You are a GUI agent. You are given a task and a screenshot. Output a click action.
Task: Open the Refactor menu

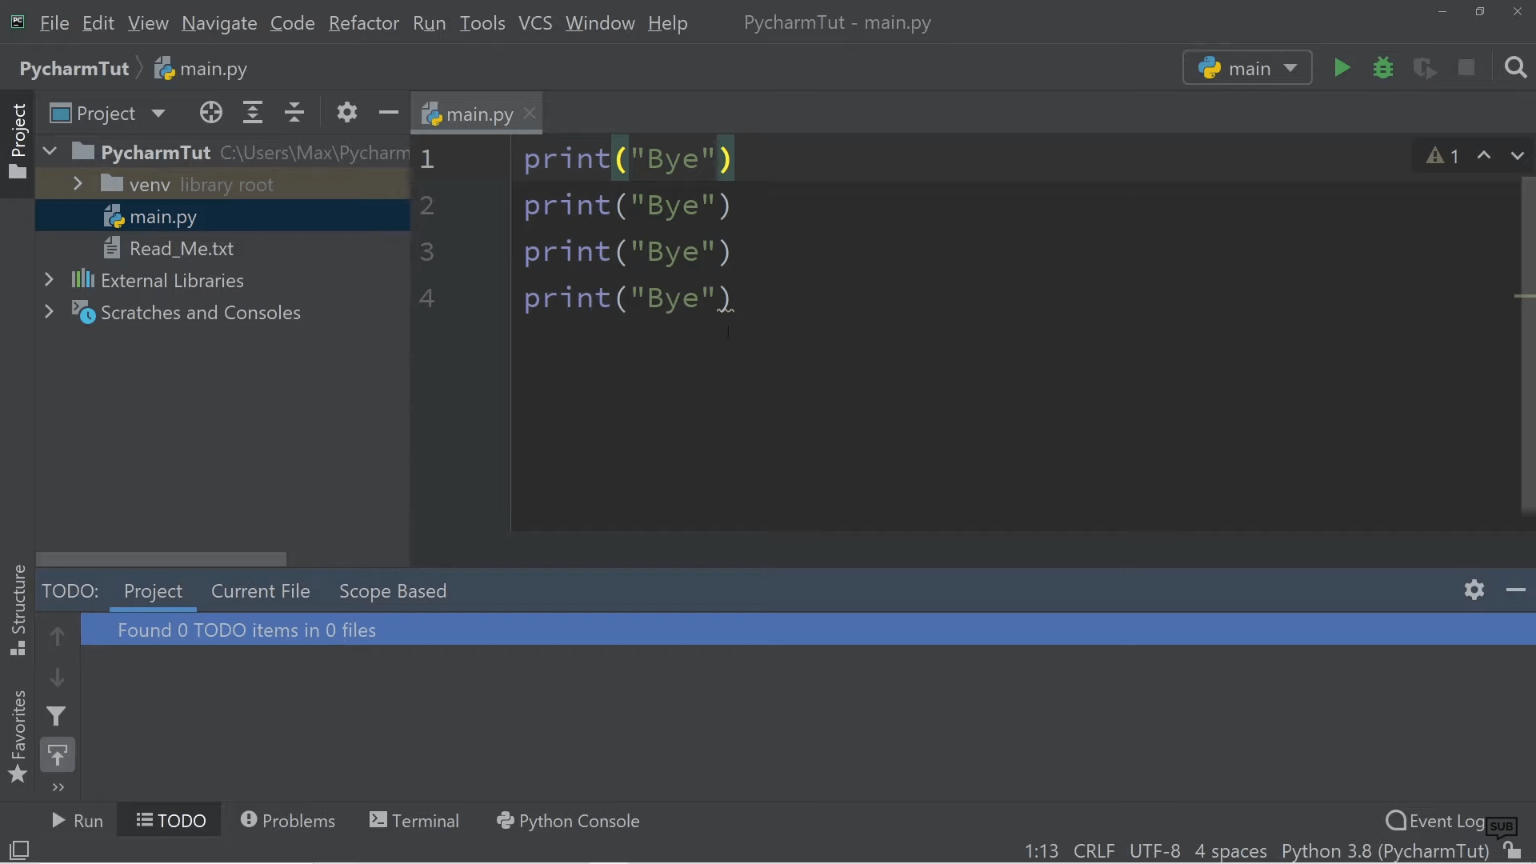[x=363, y=23]
